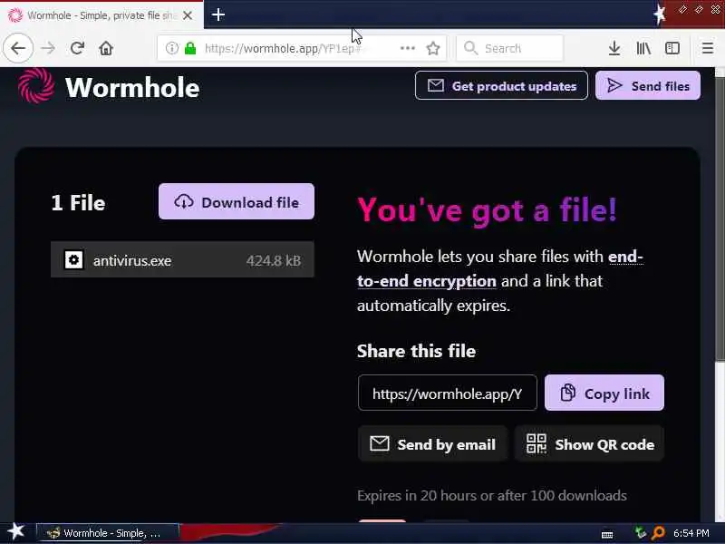The image size is (725, 544).
Task: Open the Library icon
Action: pyautogui.click(x=643, y=48)
